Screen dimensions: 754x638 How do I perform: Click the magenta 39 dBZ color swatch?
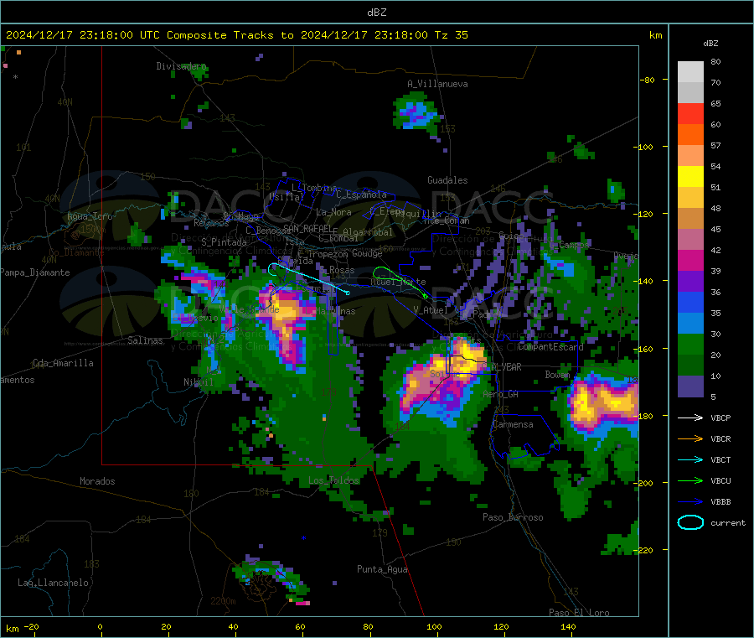[x=690, y=260]
